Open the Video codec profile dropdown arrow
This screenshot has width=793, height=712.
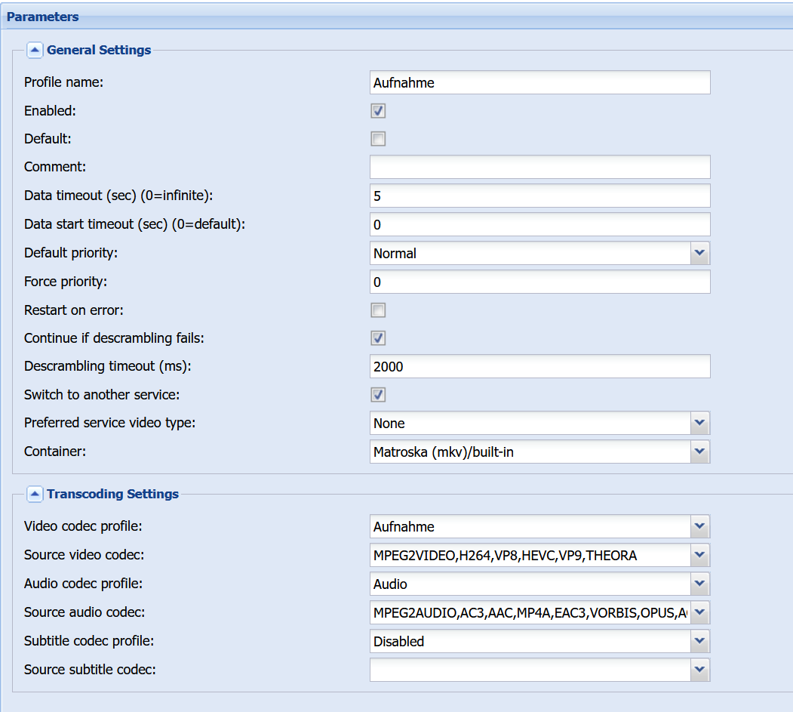(700, 526)
